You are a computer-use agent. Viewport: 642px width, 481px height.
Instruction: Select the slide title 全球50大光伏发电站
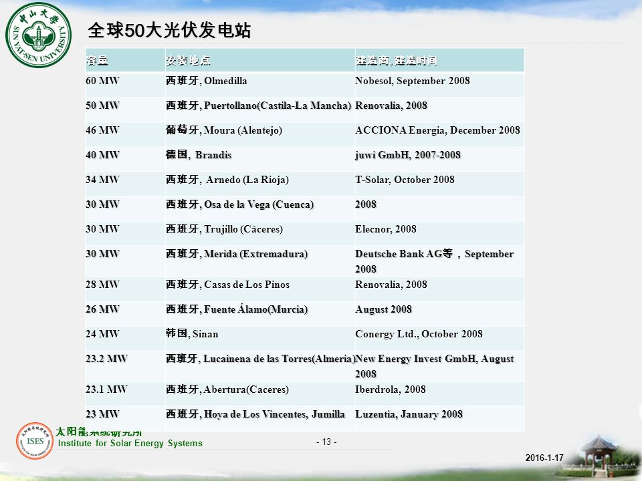point(169,30)
